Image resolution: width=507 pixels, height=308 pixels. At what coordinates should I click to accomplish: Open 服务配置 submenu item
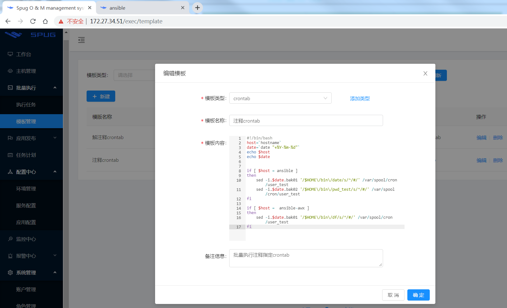tap(31, 205)
